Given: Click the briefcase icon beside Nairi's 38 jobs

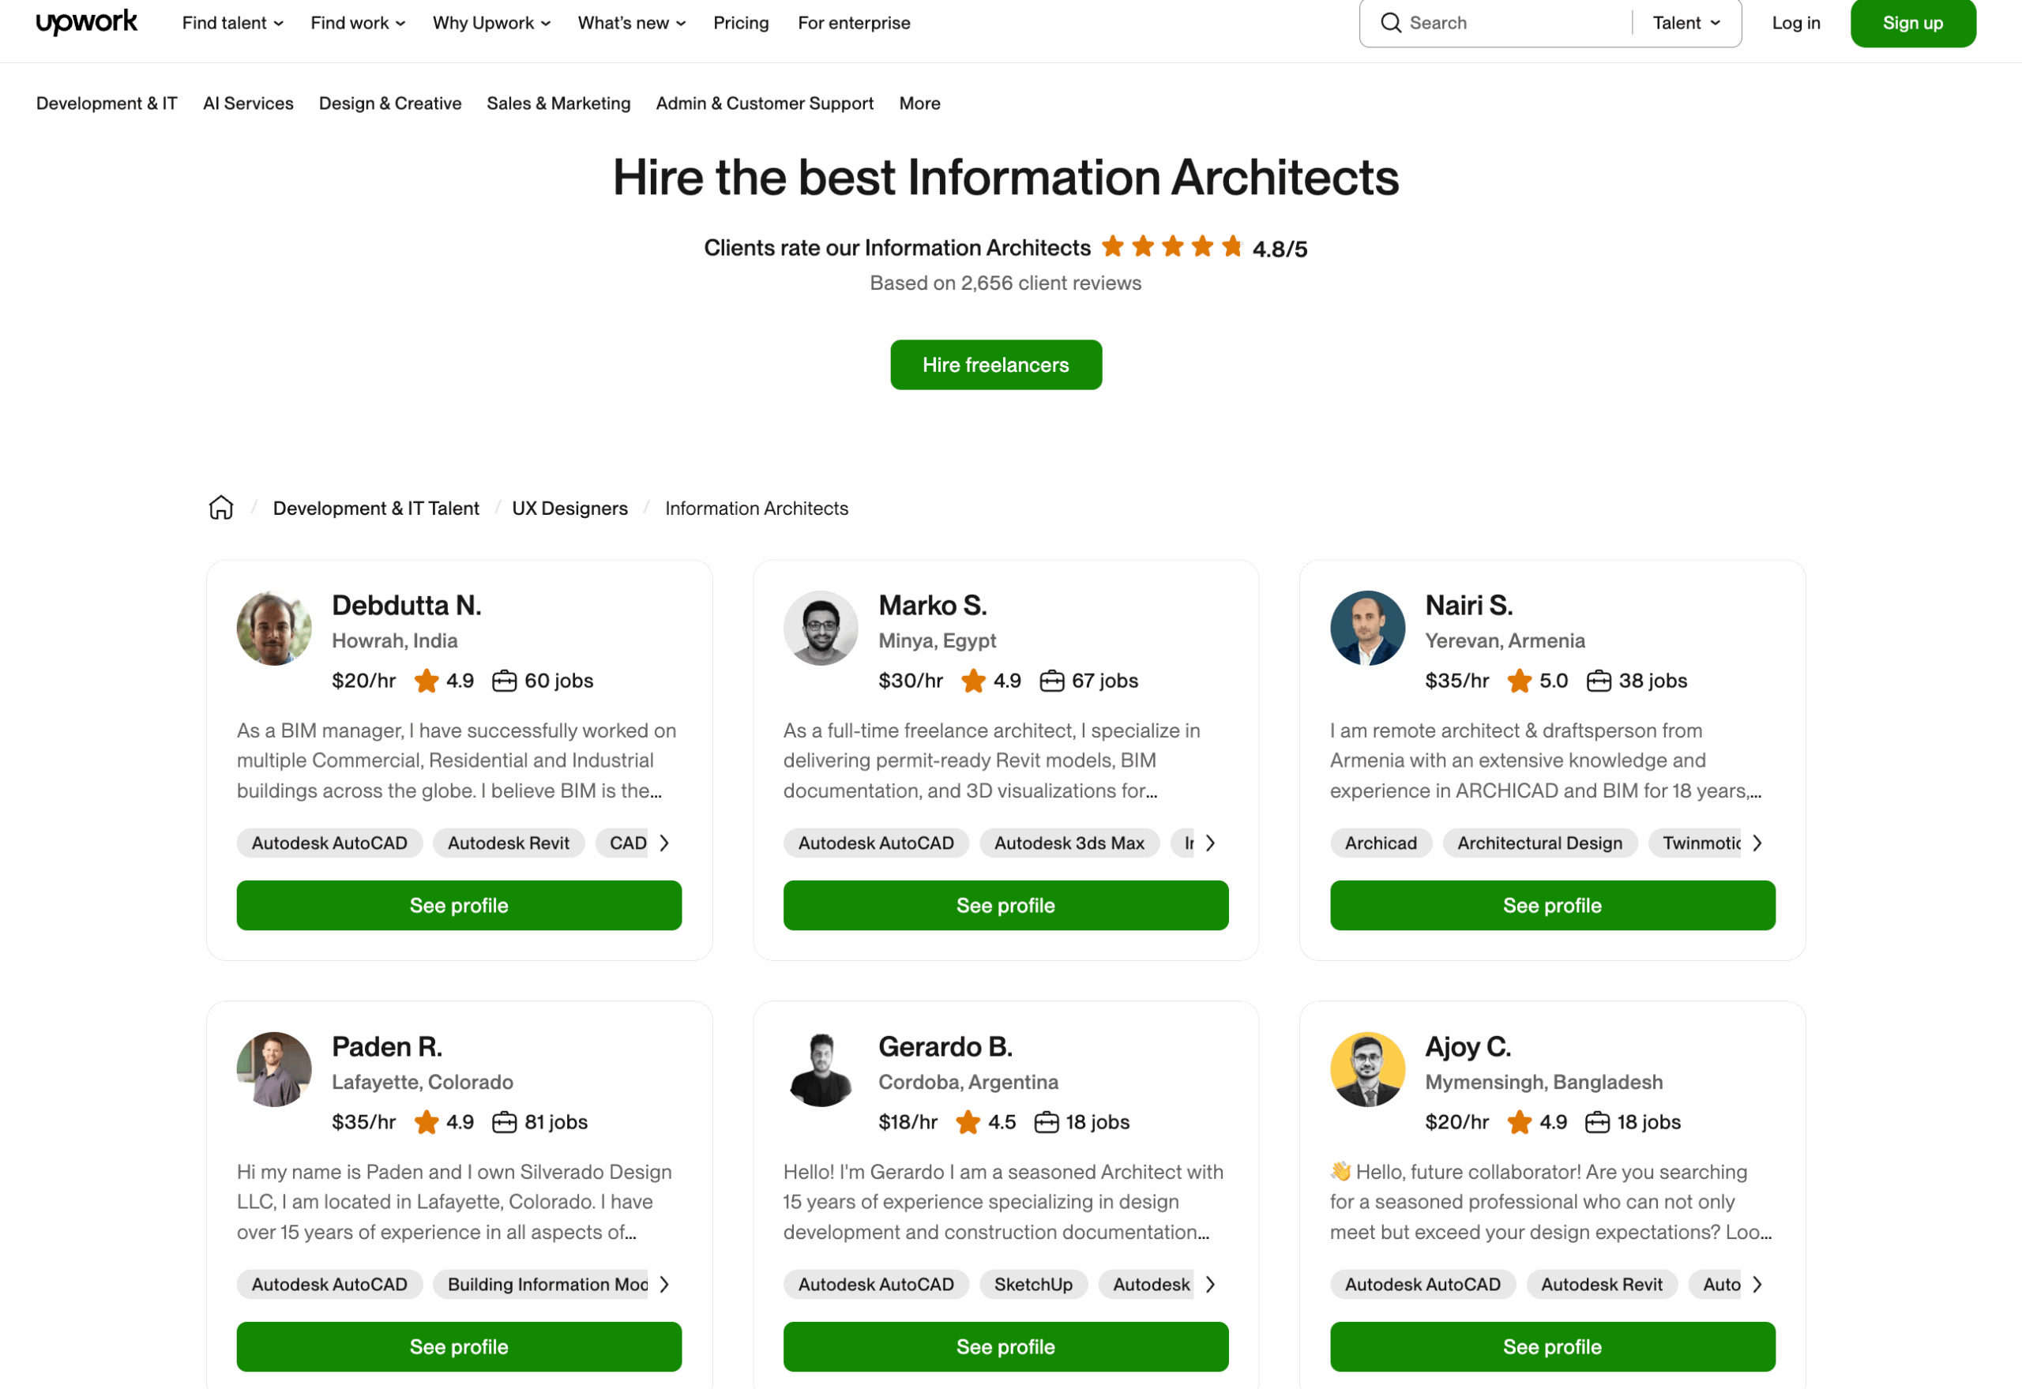Looking at the screenshot, I should (x=1599, y=681).
